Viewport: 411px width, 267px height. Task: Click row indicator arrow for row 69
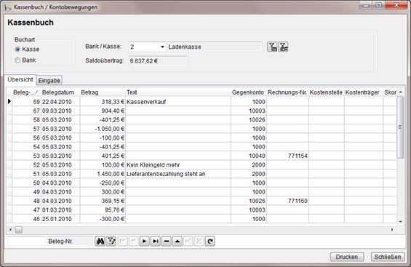9,101
